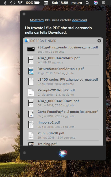
Task: Click document icon for 484_1_000044763482.pdf
Action: click(31, 60)
